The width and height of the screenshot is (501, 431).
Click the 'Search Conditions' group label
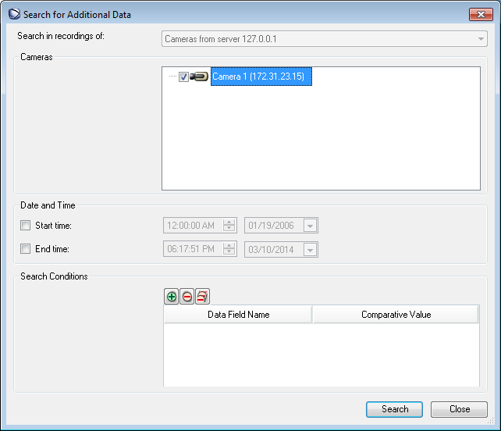coord(54,276)
